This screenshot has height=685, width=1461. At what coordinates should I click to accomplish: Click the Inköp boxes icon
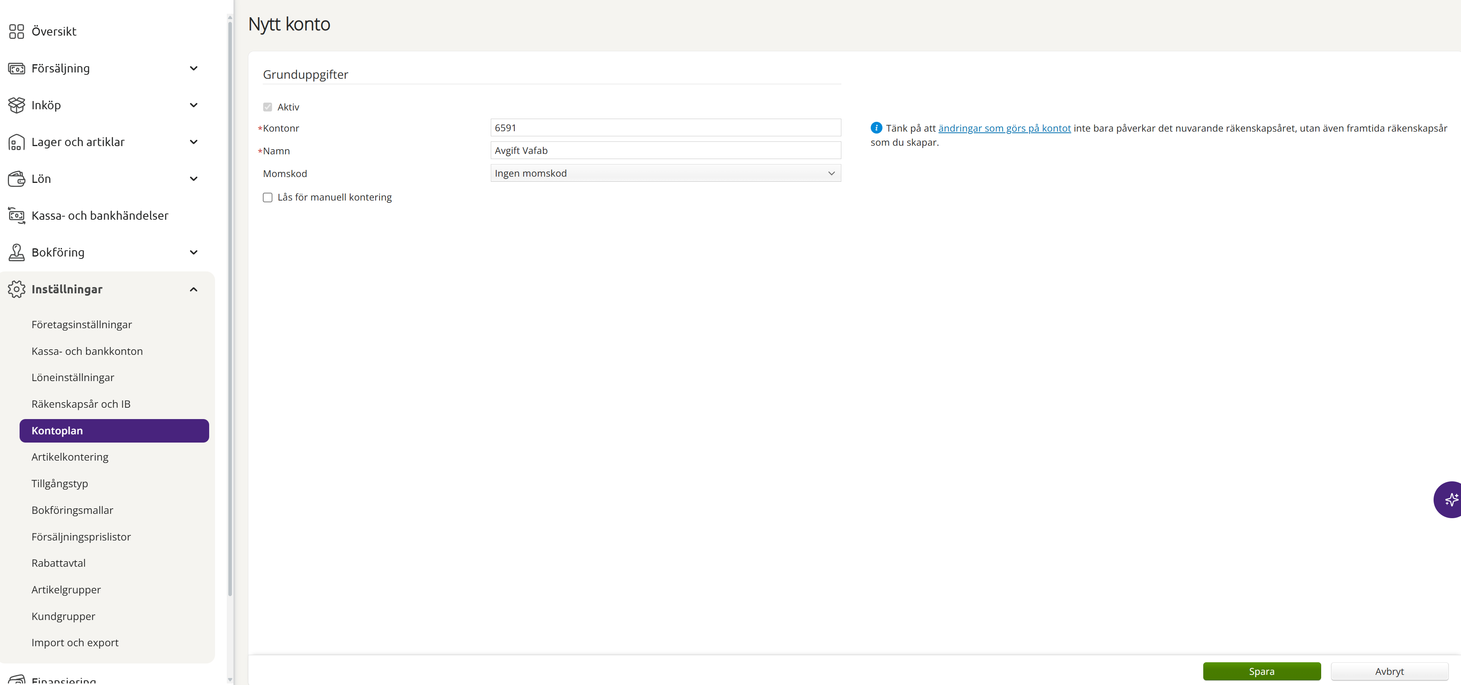point(16,105)
